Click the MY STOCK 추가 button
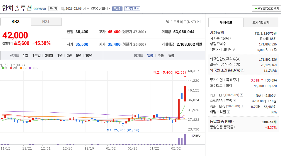Screen dimensions: 281x156 click(267, 9)
